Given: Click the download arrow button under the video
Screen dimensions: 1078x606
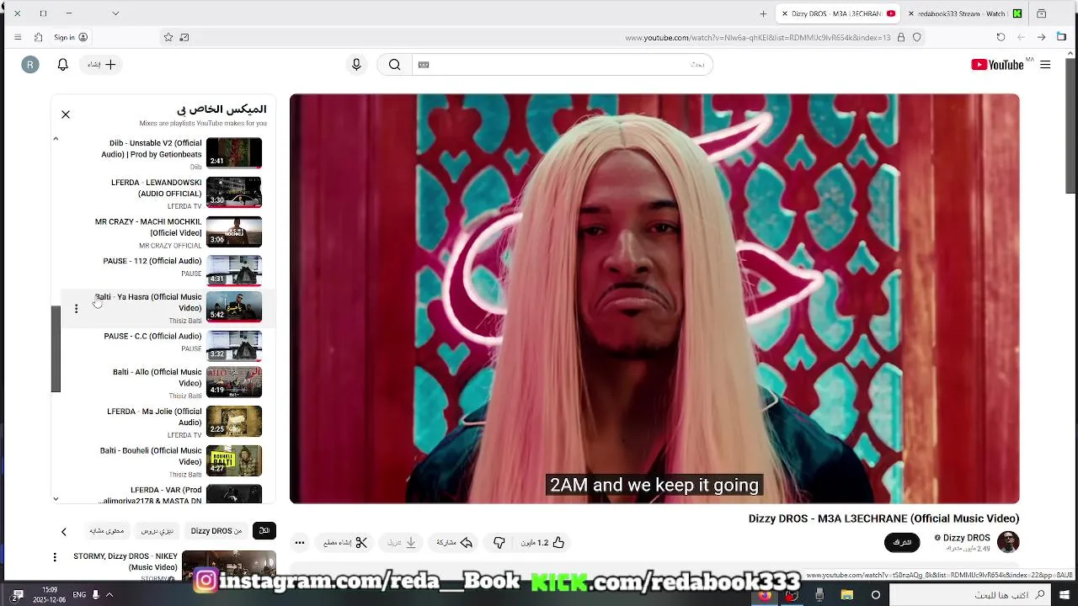Looking at the screenshot, I should (402, 543).
